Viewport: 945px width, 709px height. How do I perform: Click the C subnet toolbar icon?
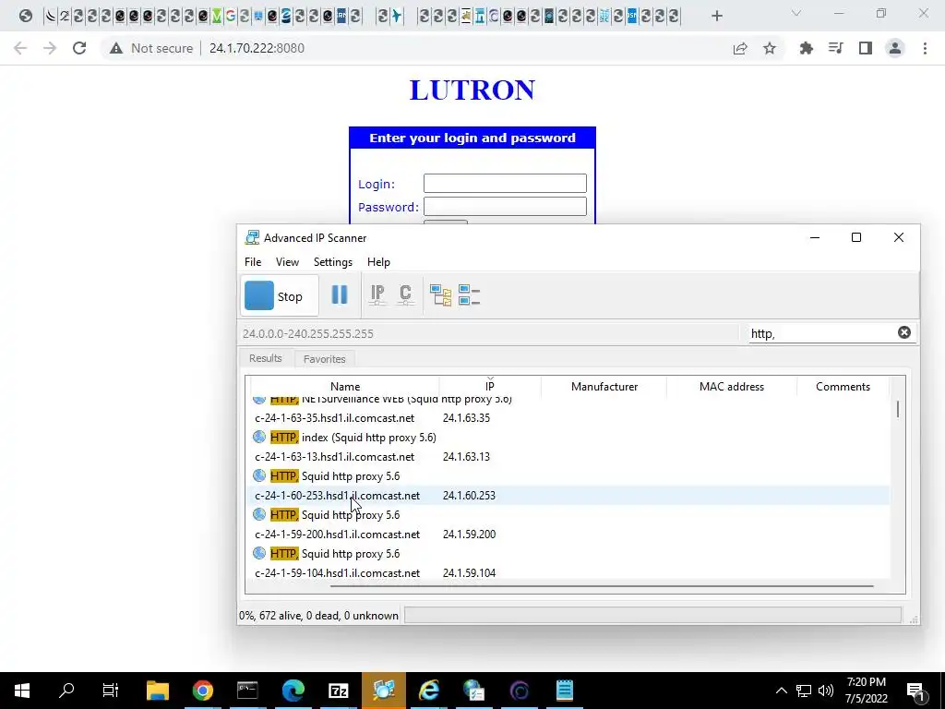(x=405, y=294)
